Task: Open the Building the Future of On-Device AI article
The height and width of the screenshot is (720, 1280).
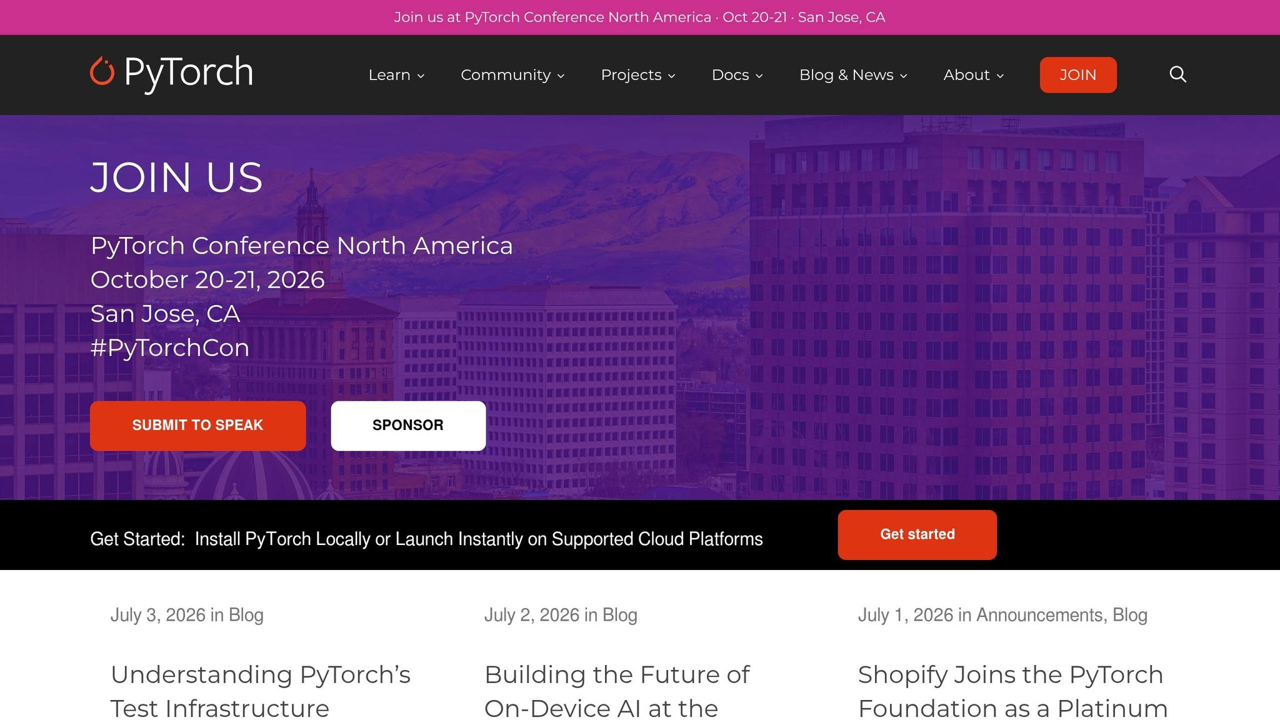Action: tap(617, 691)
